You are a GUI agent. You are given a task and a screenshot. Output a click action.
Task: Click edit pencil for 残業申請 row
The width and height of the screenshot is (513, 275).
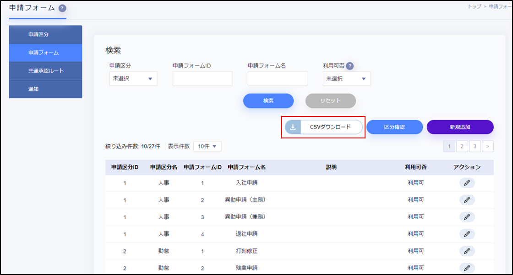point(467,268)
